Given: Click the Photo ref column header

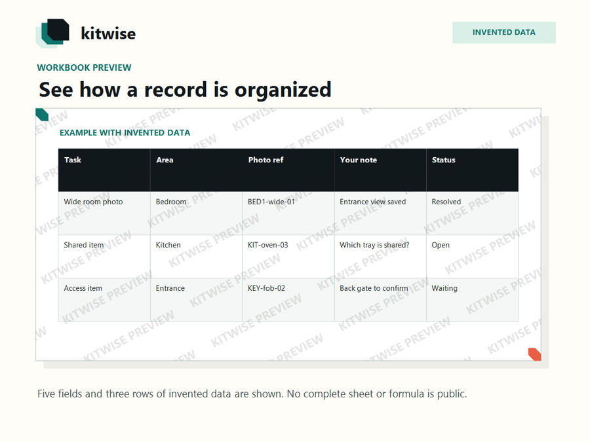Looking at the screenshot, I should (288, 170).
